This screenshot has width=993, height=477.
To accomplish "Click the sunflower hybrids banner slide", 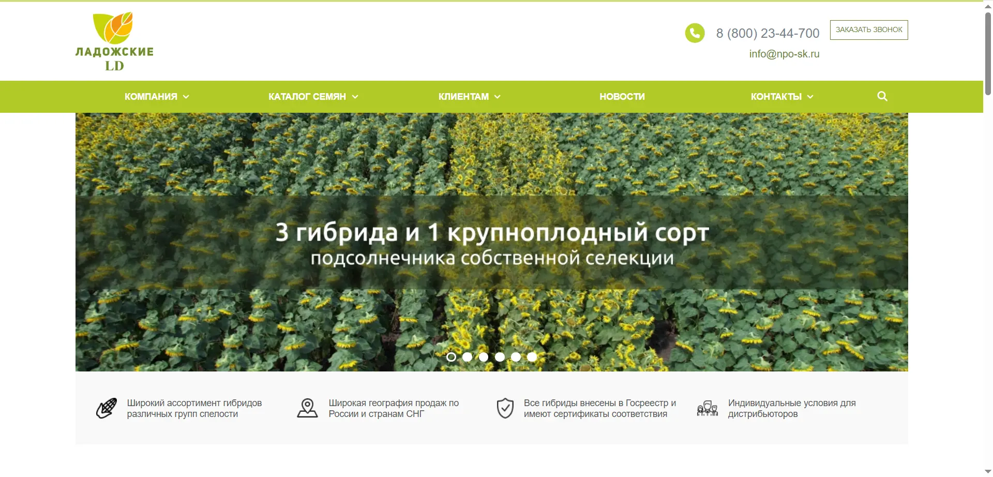I will point(492,242).
